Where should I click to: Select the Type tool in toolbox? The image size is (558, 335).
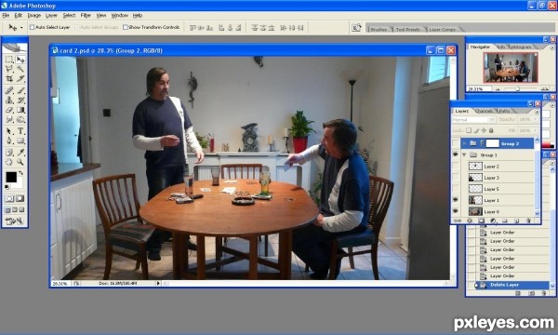[x=20, y=131]
